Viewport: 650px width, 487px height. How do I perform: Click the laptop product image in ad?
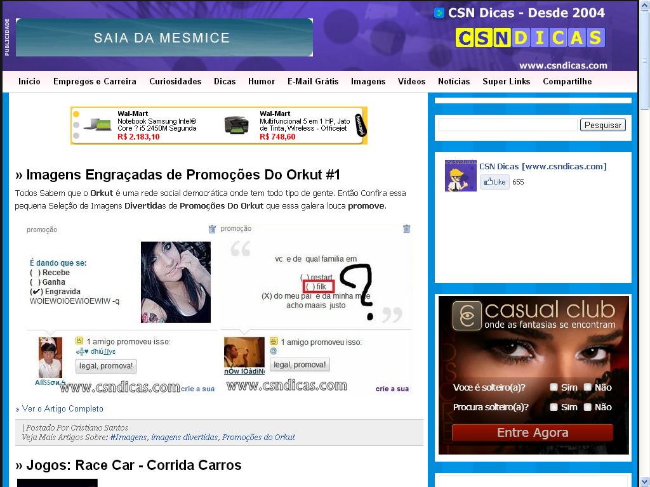(98, 124)
